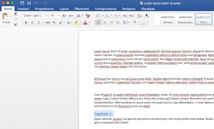Justify the paragraph text
214x129 pixels.
pyautogui.click(x=118, y=22)
